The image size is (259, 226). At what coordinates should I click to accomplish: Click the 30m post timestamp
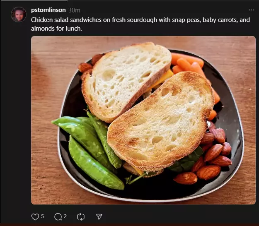tap(74, 10)
